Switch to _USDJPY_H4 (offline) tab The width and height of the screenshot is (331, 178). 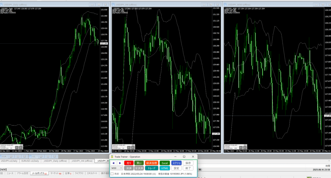[82, 161]
